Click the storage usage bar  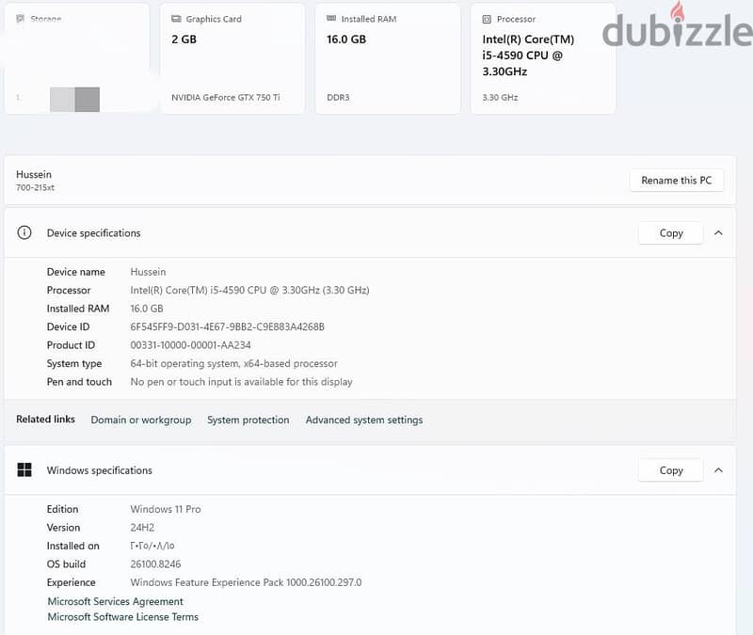coord(74,100)
